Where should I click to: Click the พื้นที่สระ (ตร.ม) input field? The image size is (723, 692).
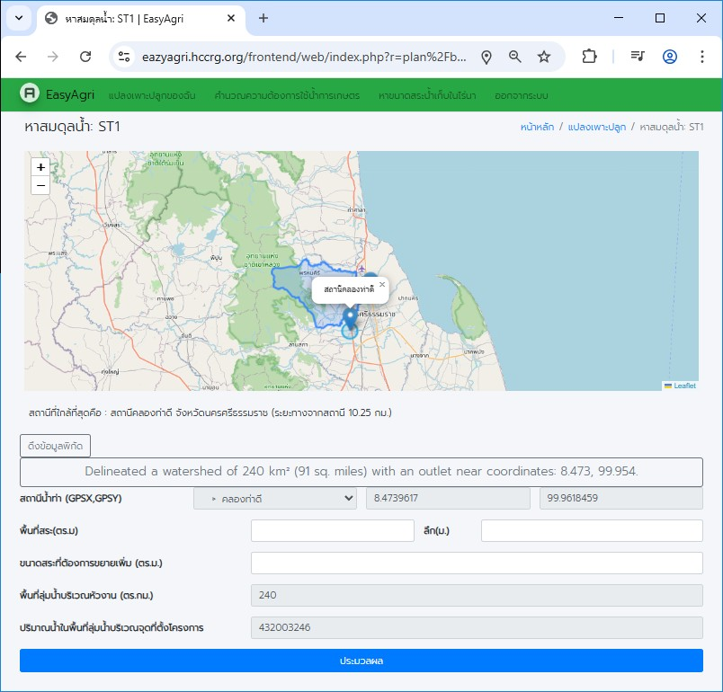(x=333, y=530)
